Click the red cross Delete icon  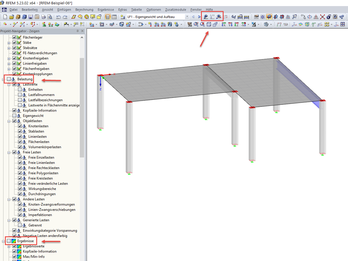322,17
